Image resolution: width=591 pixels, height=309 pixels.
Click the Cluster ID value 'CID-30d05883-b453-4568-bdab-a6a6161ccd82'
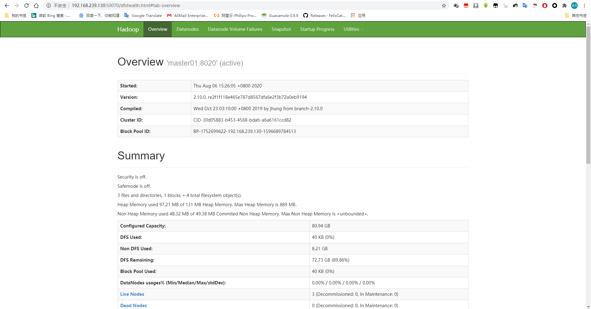(x=242, y=120)
